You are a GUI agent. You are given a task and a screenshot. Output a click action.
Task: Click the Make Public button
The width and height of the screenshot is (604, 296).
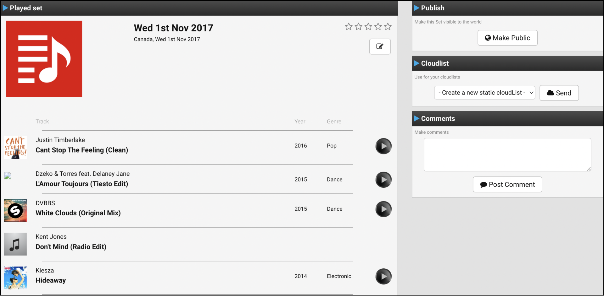pyautogui.click(x=507, y=38)
